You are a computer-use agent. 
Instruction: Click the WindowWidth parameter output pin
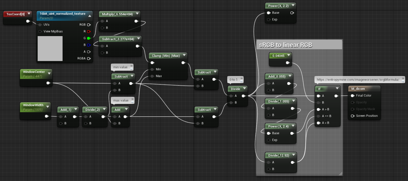coord(46,116)
